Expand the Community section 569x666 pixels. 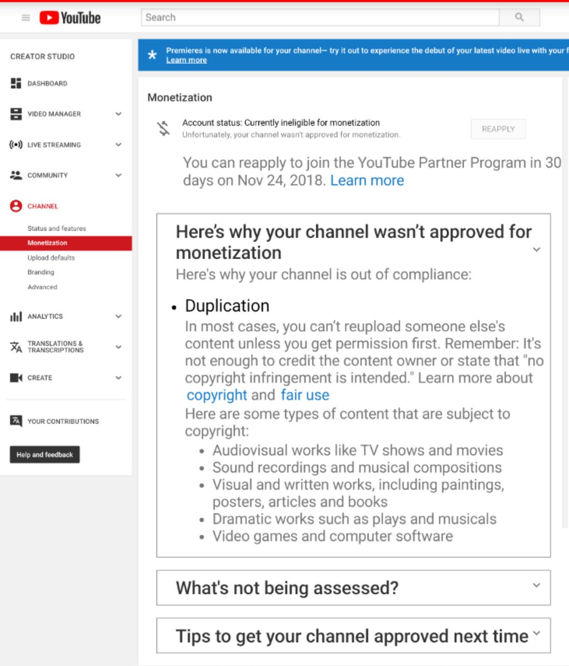pyautogui.click(x=118, y=175)
